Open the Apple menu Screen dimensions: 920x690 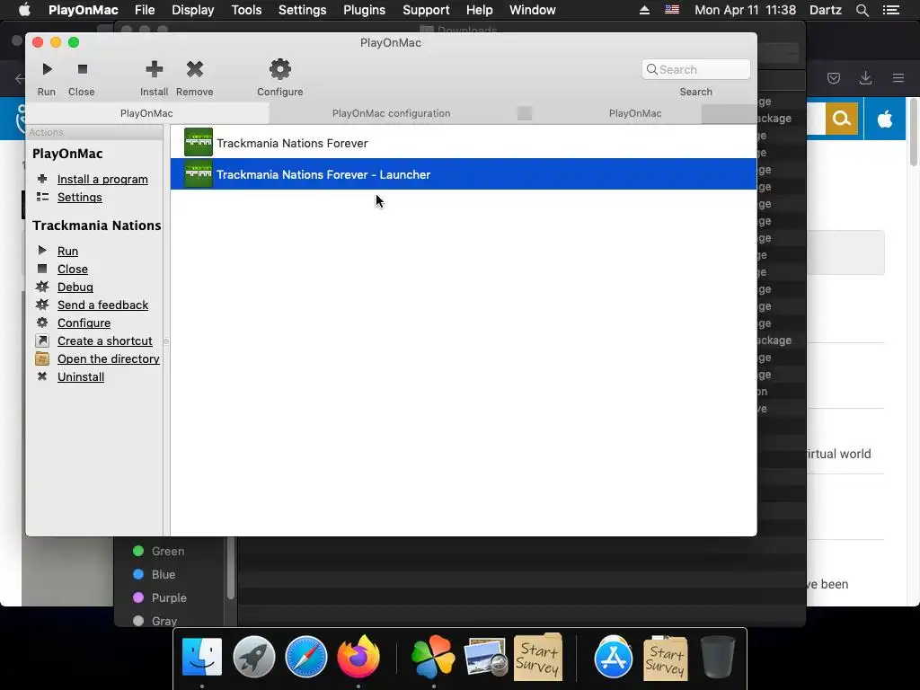pos(24,10)
